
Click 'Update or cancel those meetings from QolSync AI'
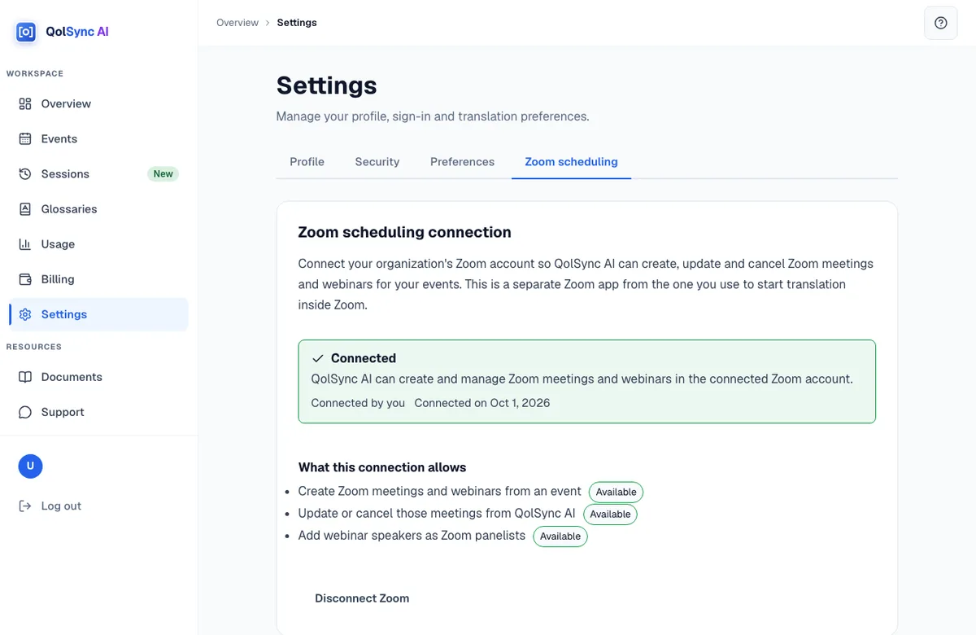[437, 513]
